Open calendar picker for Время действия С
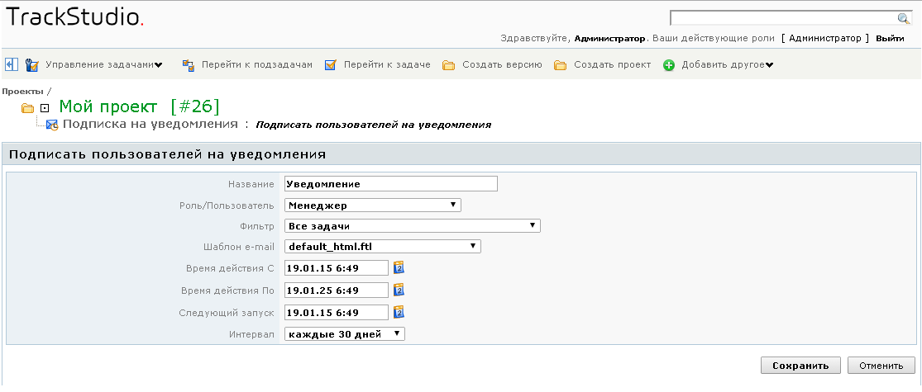Viewport: 922px width, 392px height. (398, 267)
